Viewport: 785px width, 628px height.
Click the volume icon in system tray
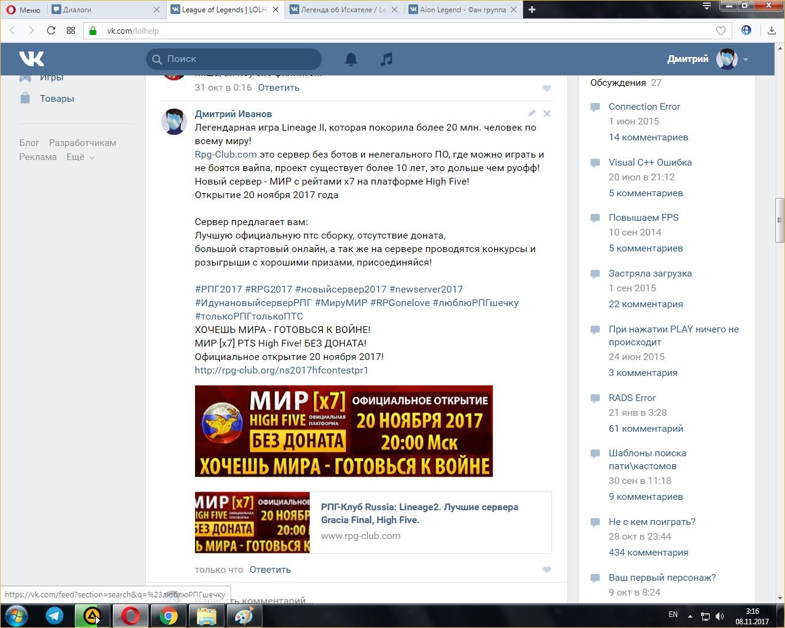pos(720,616)
